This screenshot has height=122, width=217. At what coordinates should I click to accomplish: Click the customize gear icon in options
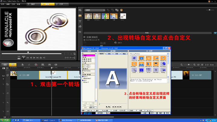[x=115, y=43]
